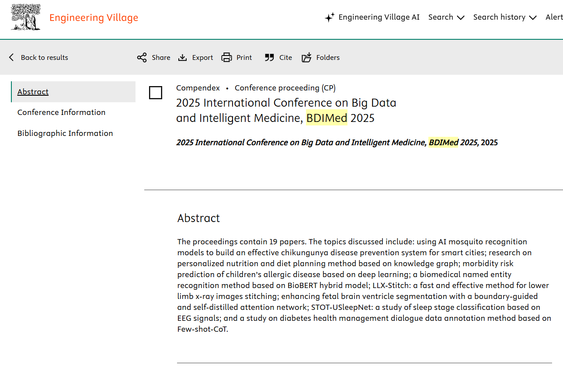Click the Cite quotation mark icon

click(x=269, y=58)
